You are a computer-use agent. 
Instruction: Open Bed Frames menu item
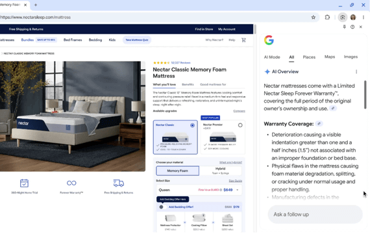[x=73, y=40]
